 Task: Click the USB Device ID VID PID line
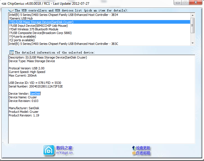[35, 83]
